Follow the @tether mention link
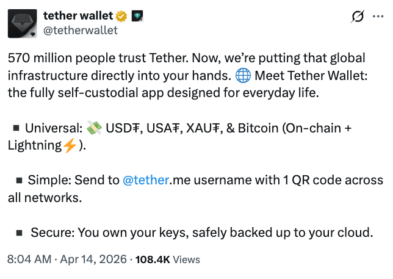Screen dimensions: 393x279 [146, 181]
